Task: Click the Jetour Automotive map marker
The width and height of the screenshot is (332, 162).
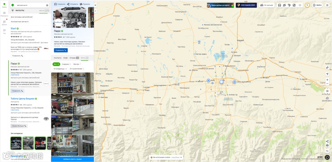Action: [234, 82]
